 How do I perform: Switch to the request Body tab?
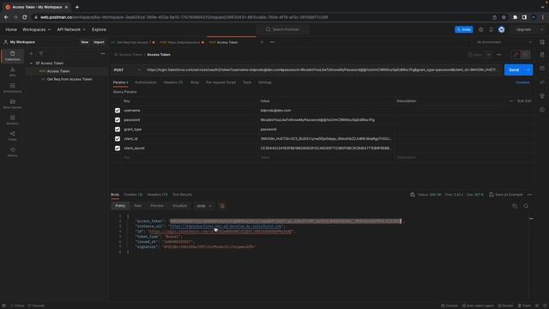point(195,82)
